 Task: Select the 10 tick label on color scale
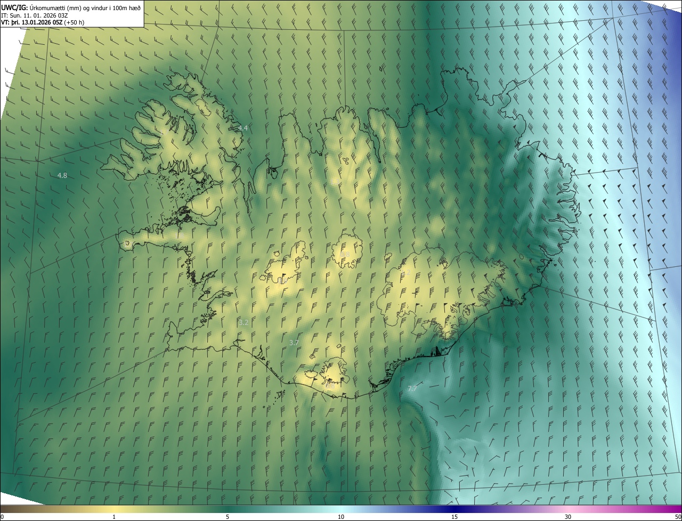tap(341, 517)
